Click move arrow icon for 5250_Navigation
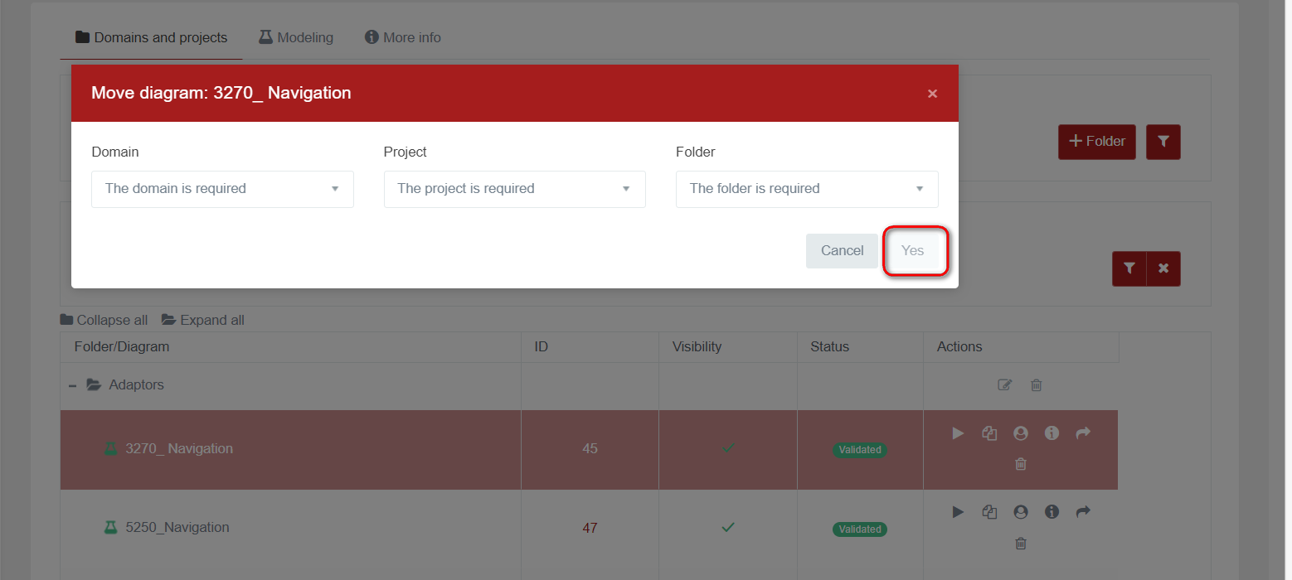The image size is (1292, 580). (1083, 512)
